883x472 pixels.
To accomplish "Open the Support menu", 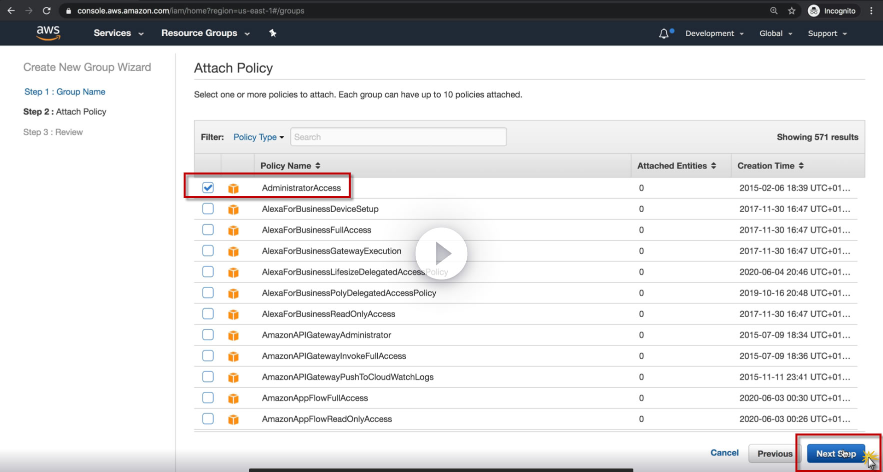I will pos(827,33).
